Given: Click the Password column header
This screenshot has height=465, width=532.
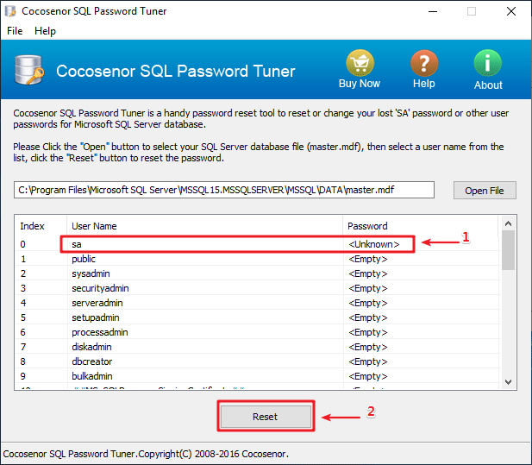Looking at the screenshot, I should tap(421, 226).
